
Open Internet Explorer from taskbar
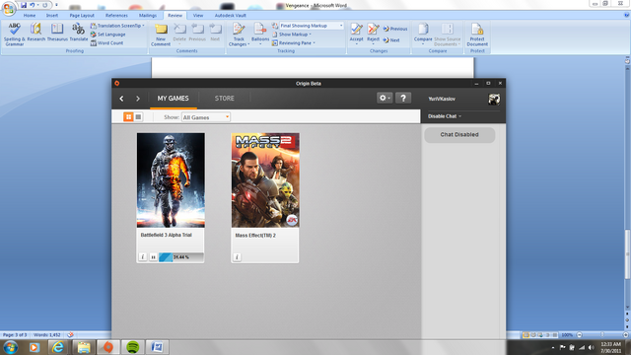click(58, 347)
